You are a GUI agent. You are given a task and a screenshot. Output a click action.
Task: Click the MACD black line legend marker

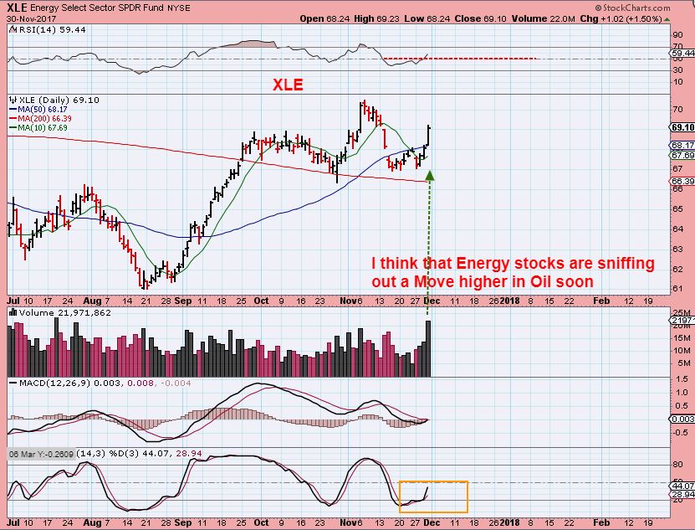pyautogui.click(x=13, y=383)
